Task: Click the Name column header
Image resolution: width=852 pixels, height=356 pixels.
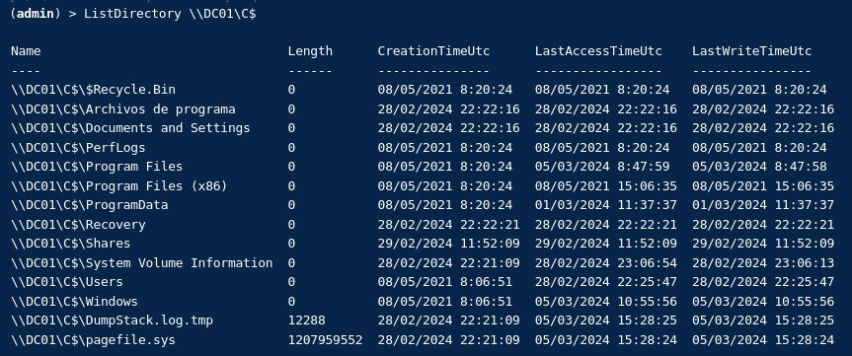Action: (x=26, y=51)
